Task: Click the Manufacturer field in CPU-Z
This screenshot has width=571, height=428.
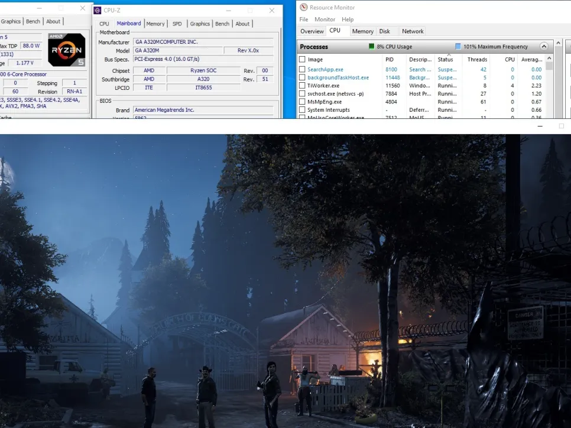Action: pyautogui.click(x=203, y=42)
